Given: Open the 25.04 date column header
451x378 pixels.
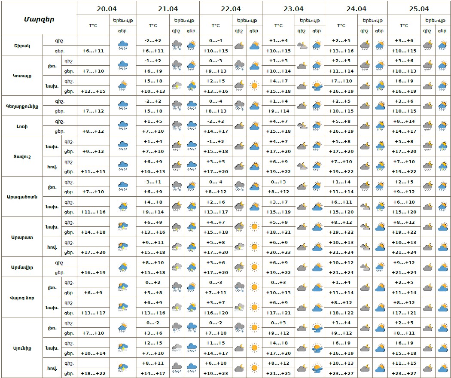Looking at the screenshot, I should pyautogui.click(x=419, y=9).
